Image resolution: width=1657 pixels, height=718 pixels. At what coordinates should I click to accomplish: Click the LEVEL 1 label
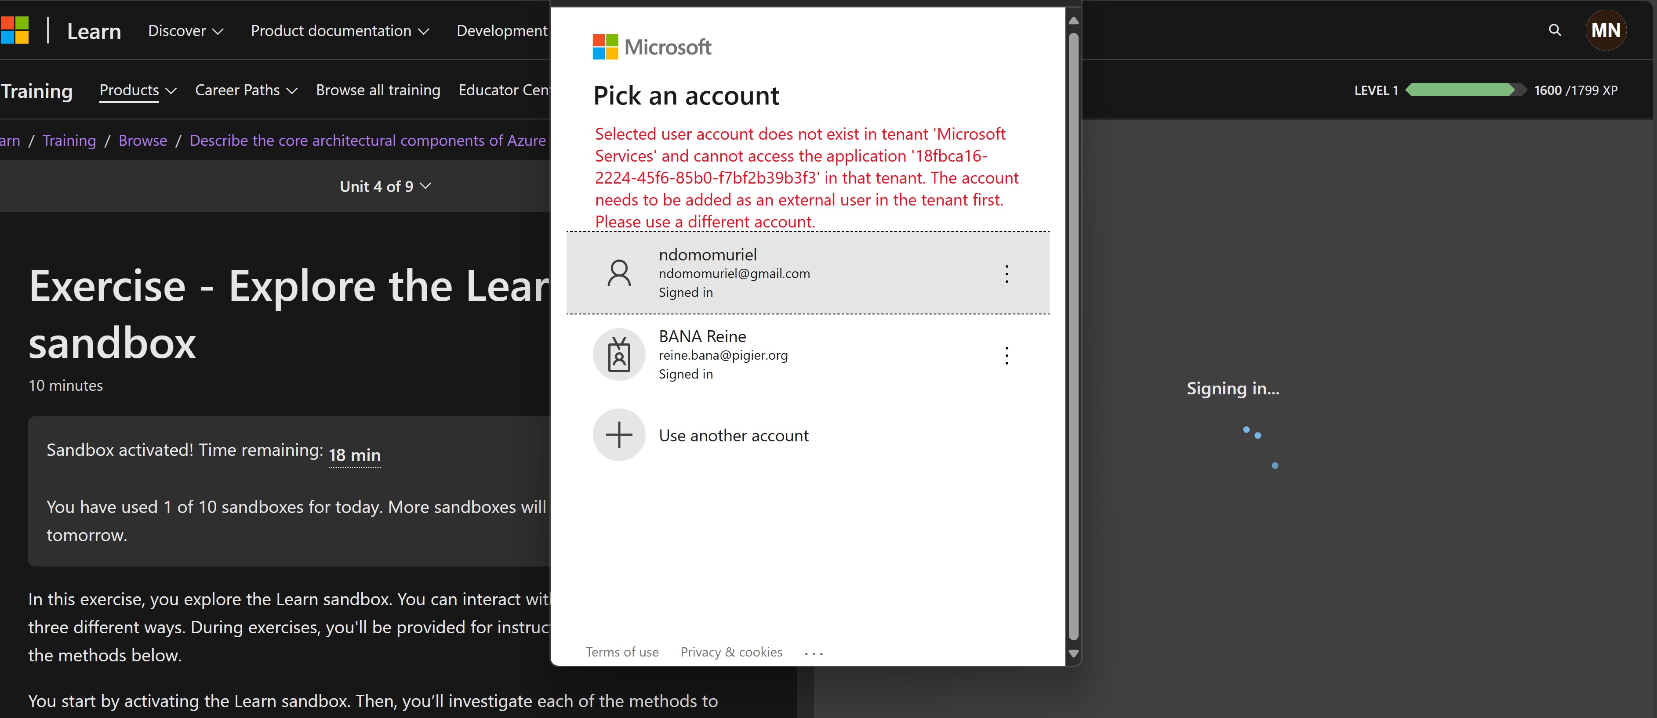(x=1376, y=90)
